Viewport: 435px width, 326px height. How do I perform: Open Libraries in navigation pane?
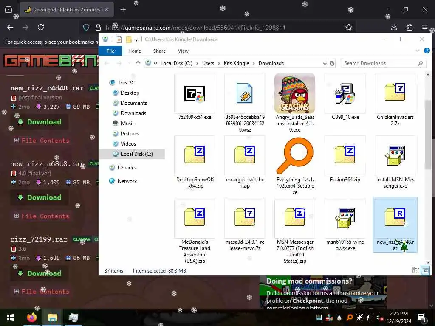coord(127,167)
